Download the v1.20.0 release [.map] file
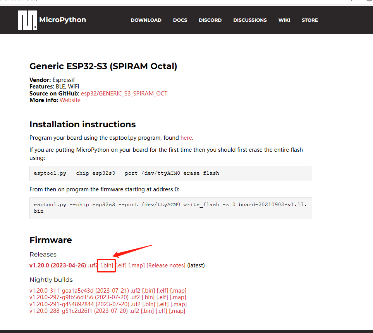The height and width of the screenshot is (333, 373). coord(137,265)
